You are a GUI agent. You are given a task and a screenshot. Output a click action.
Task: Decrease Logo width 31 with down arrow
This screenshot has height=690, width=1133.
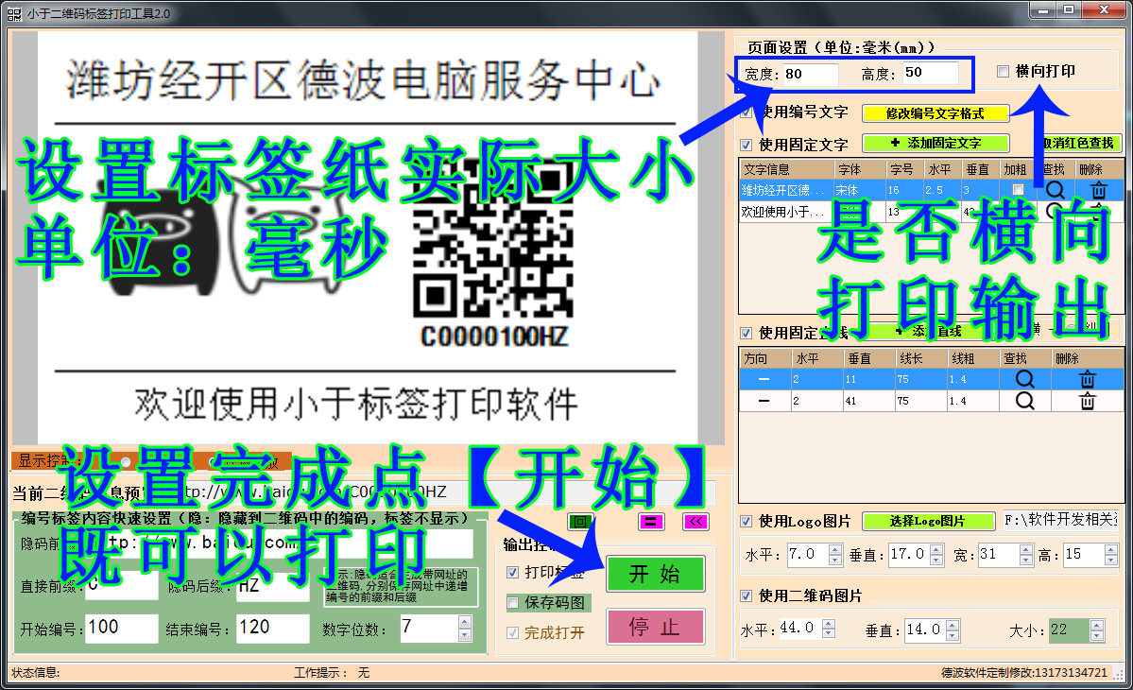point(1027,560)
